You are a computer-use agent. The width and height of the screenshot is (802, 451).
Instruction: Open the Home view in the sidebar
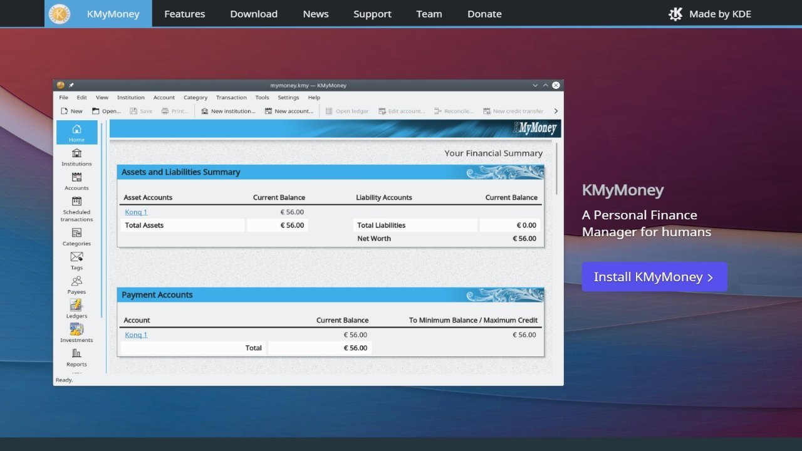76,133
